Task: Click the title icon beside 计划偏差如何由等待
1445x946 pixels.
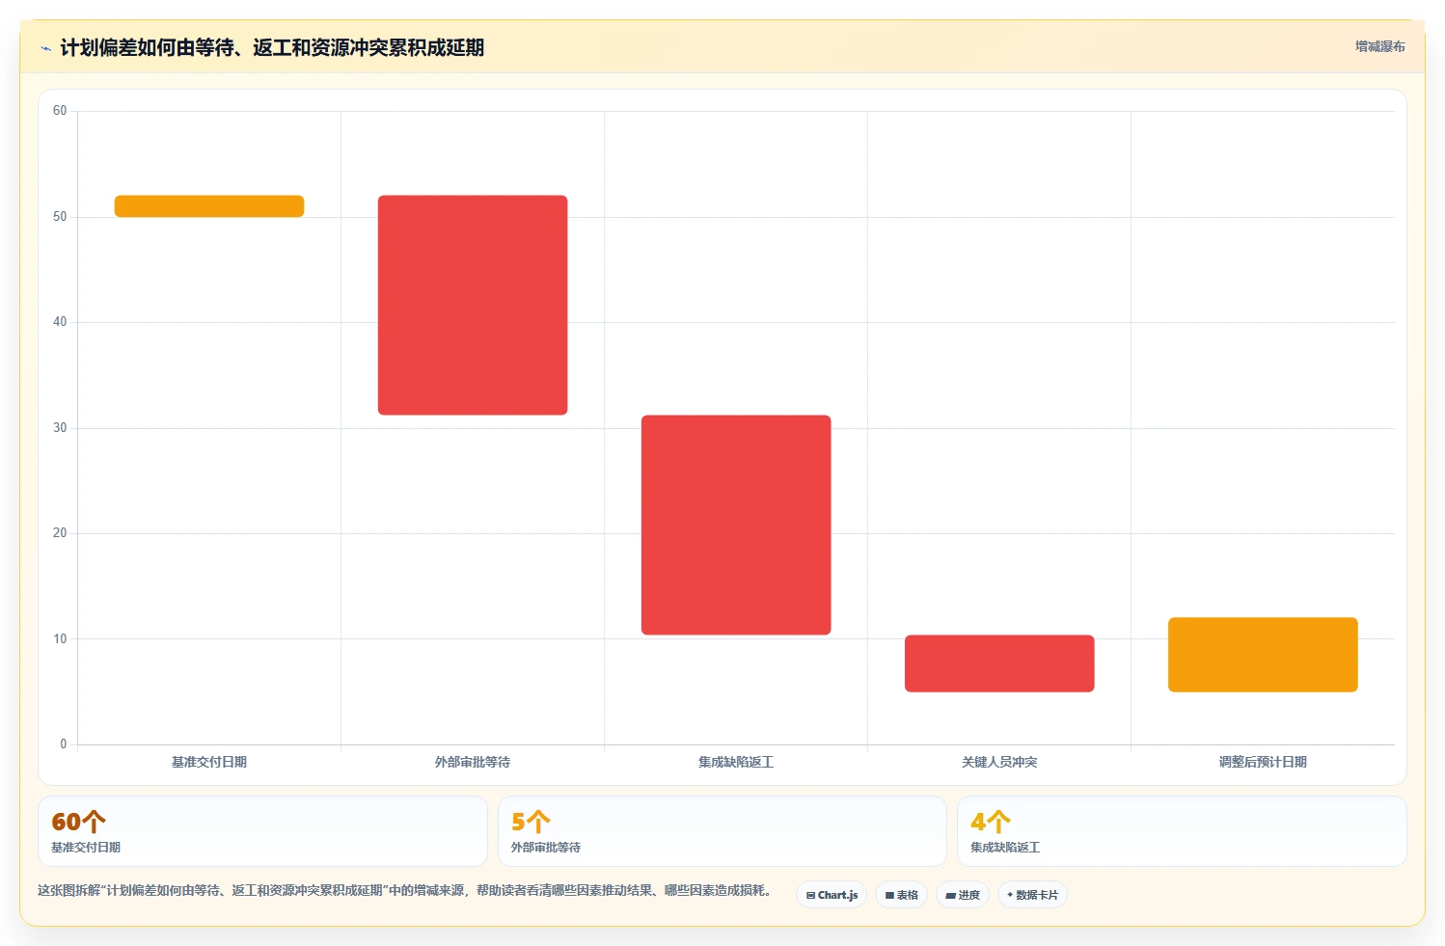Action: [45, 48]
